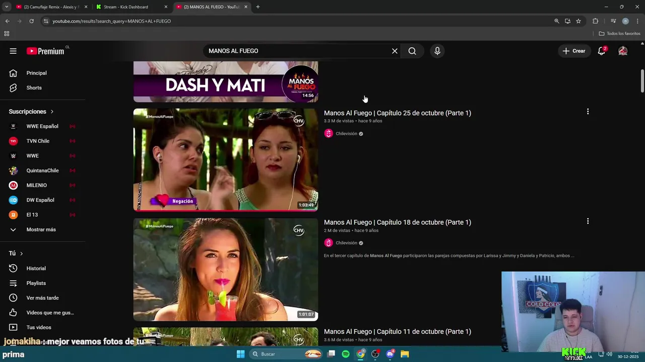The width and height of the screenshot is (645, 362).
Task: Open the account avatar menu
Action: tap(623, 51)
